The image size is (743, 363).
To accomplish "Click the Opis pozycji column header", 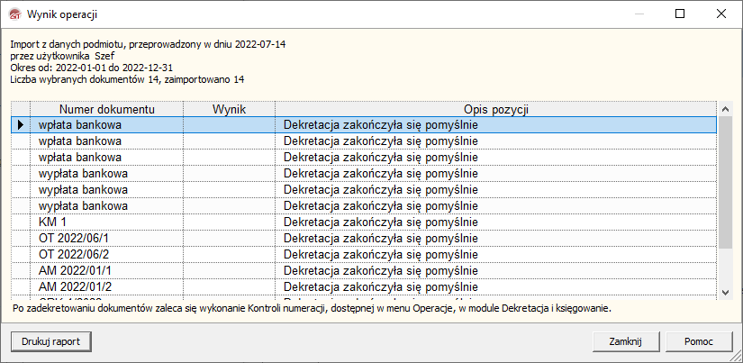I will point(495,109).
